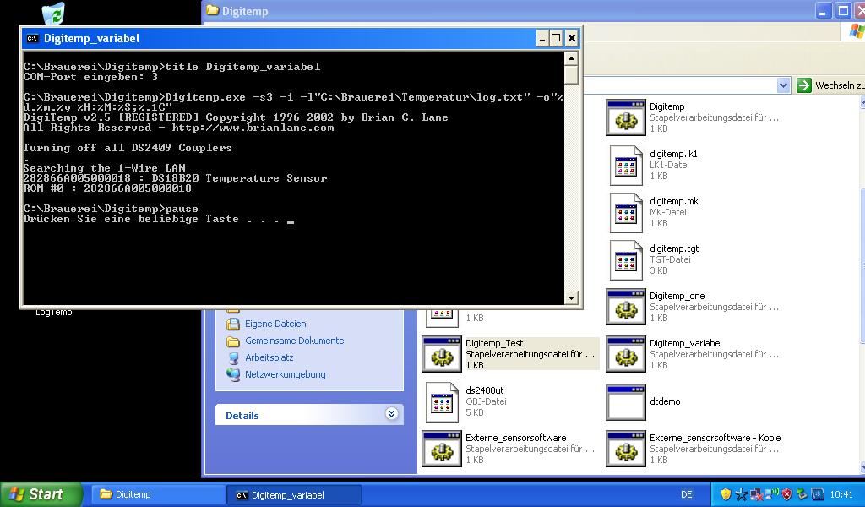This screenshot has height=507, width=865.
Task: Select the Digitemp_one batch file icon
Action: pos(625,307)
